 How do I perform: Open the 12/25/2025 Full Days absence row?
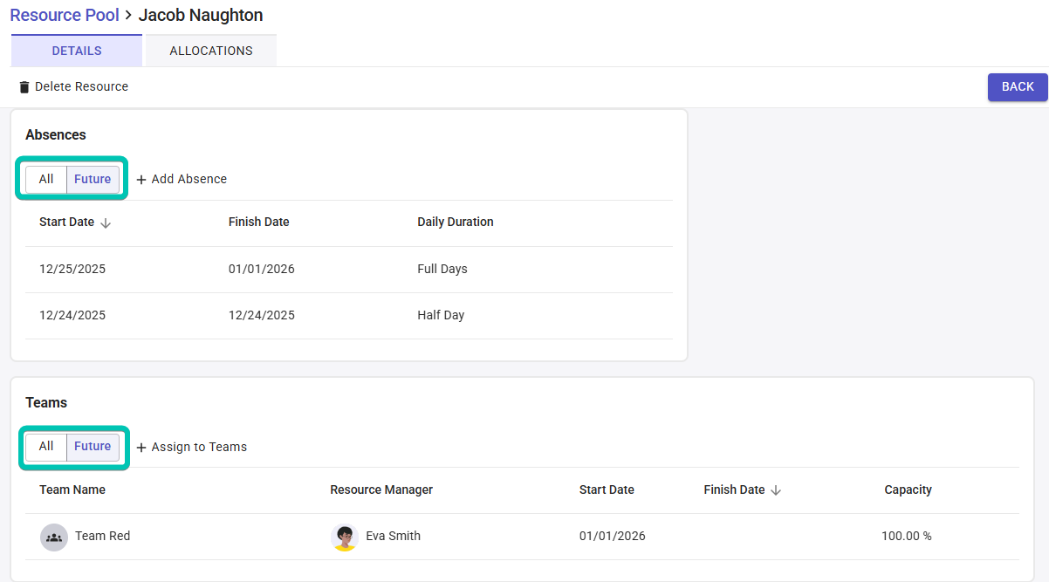pos(349,269)
